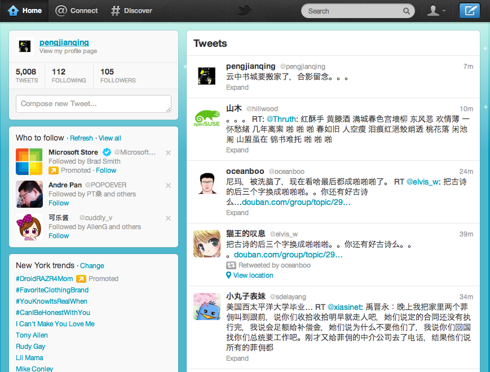Change the New York trends location

point(92,266)
